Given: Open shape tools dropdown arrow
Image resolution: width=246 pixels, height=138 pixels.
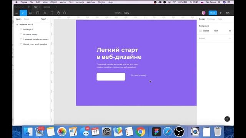Looking at the screenshot, I should pyautogui.click(x=40, y=13).
